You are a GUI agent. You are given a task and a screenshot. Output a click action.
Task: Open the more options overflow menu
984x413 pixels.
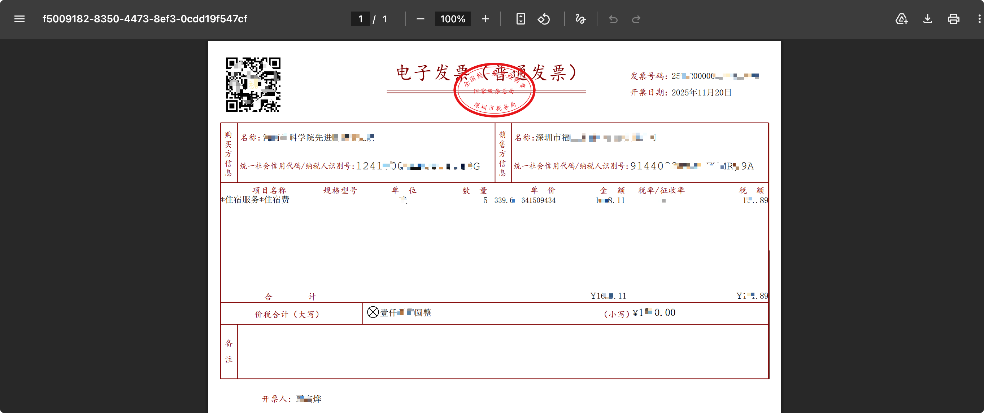[978, 19]
